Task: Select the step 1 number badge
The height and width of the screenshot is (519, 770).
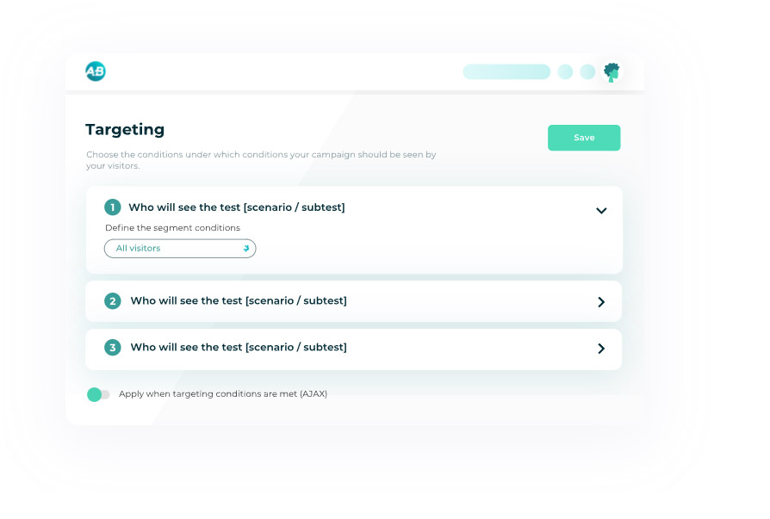Action: [x=113, y=207]
